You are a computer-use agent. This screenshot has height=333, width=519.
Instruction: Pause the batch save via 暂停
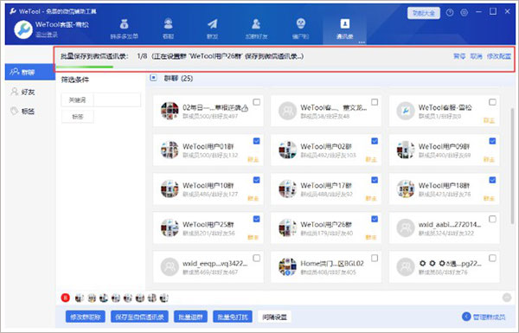(x=459, y=56)
